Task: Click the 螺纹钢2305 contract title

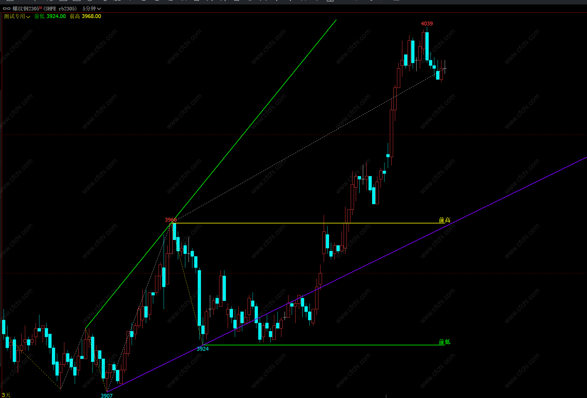Action: point(26,9)
